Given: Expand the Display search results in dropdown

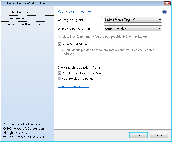Looking at the screenshot, I should click(133, 29).
